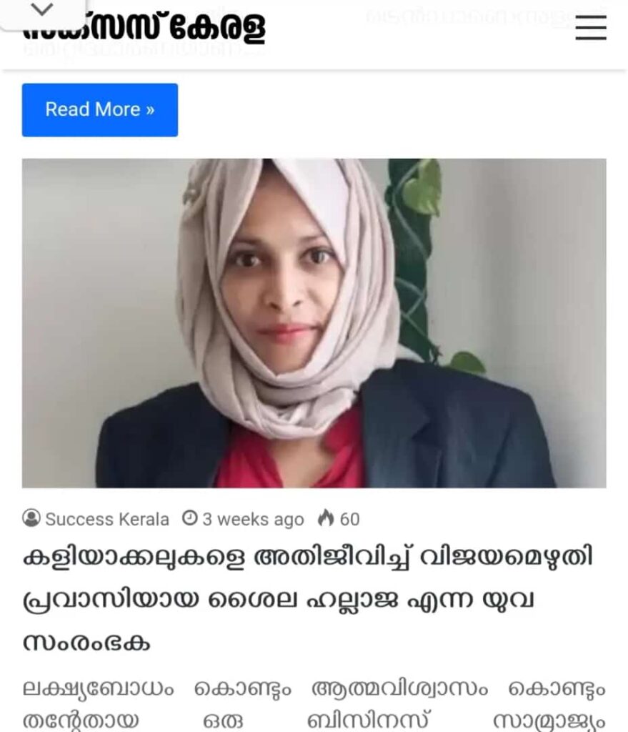
Task: Click the headline's last word സംരംഭക
Action: pyautogui.click(x=86, y=643)
